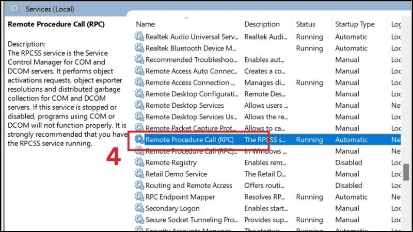Click Services (Local) magnifier icon in header
413x232 pixels.
(15, 9)
